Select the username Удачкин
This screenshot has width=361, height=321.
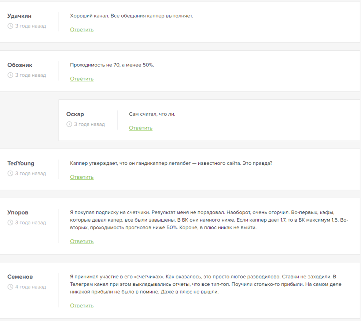19,16
